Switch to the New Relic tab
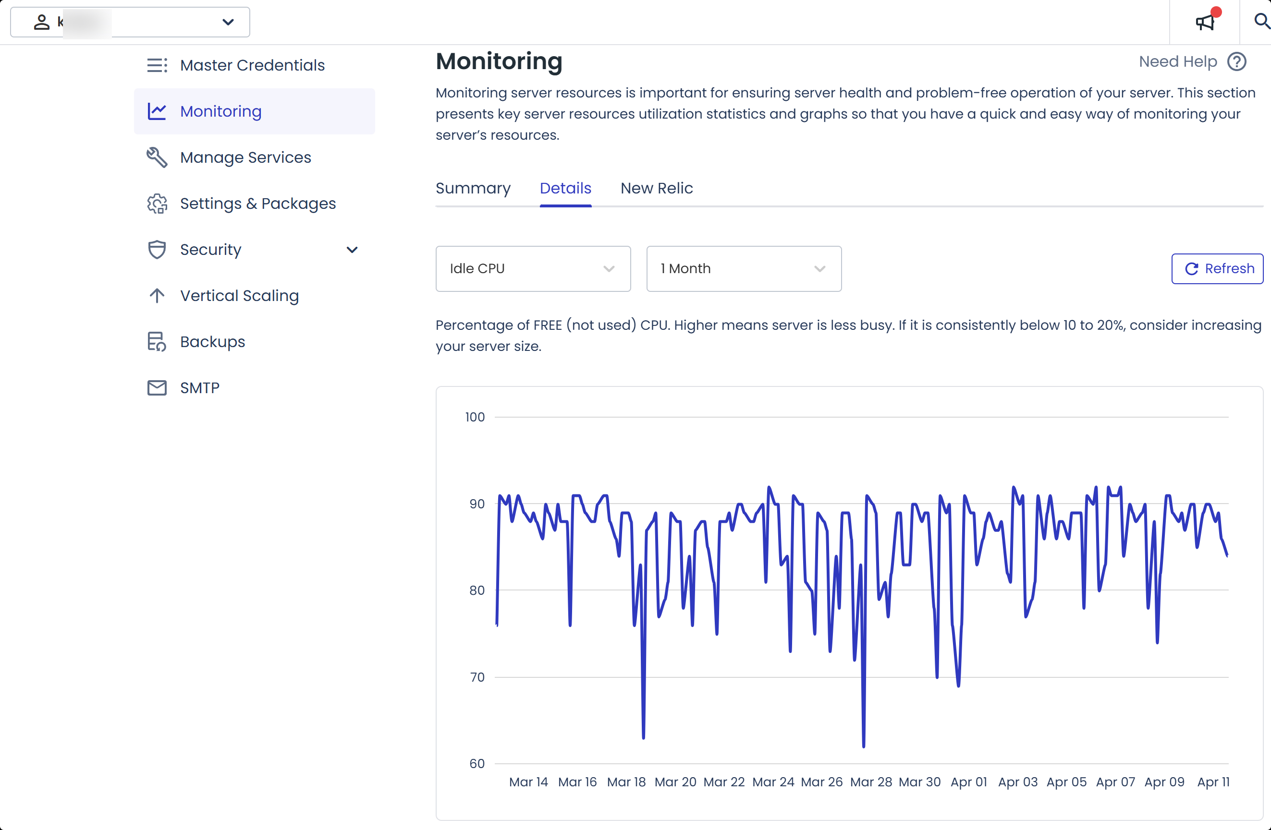The height and width of the screenshot is (830, 1271). pos(656,188)
